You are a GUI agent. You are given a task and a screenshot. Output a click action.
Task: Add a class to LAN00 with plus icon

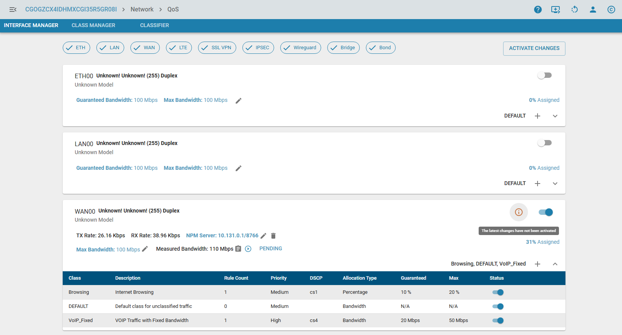tap(537, 184)
